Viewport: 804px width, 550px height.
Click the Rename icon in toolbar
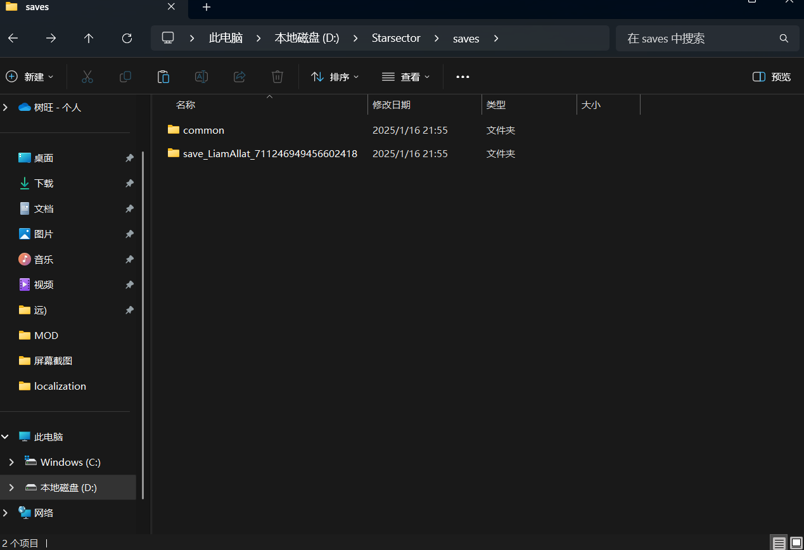pos(201,77)
